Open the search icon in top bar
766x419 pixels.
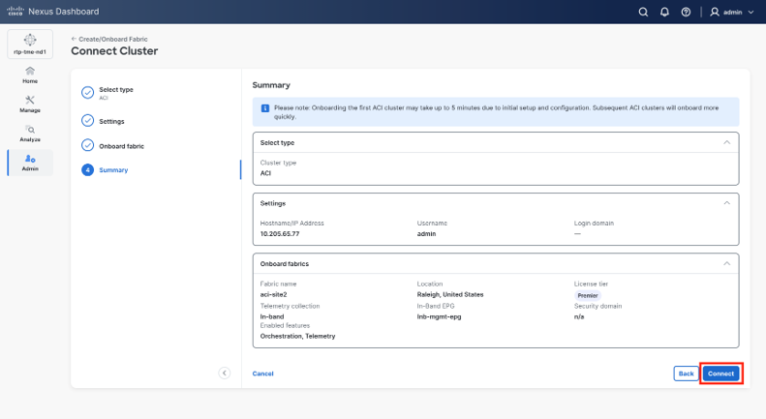tap(643, 12)
